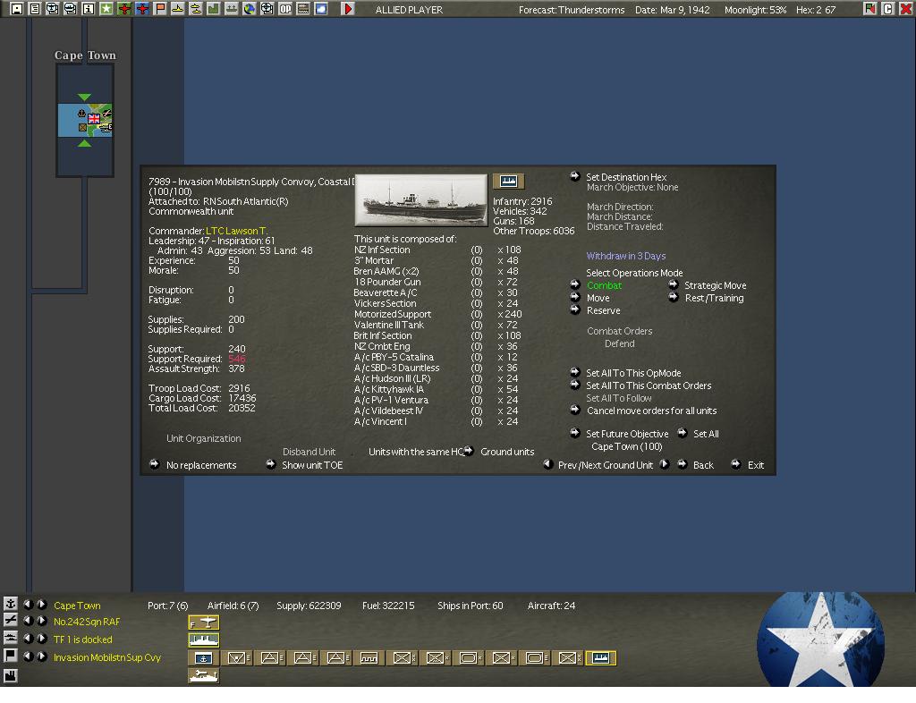Click Exit in the unit panel
The width and height of the screenshot is (916, 703).
755,465
